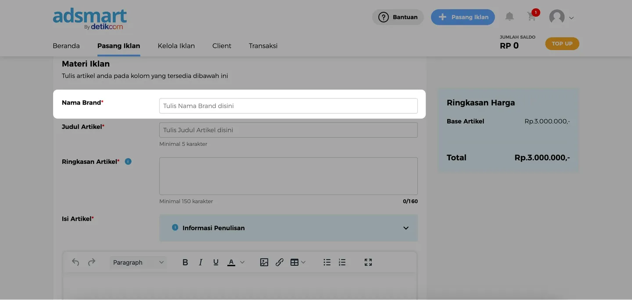Screen dimensions: 632x300
Task: Open the Paragraph style dropdown
Action: click(138, 262)
